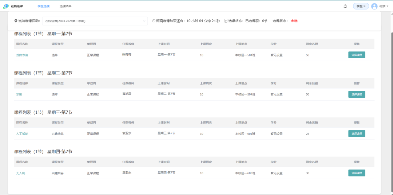Screen dimensions: 393x195
Task: Click the 在线选课 brand text
Action: (17, 6)
